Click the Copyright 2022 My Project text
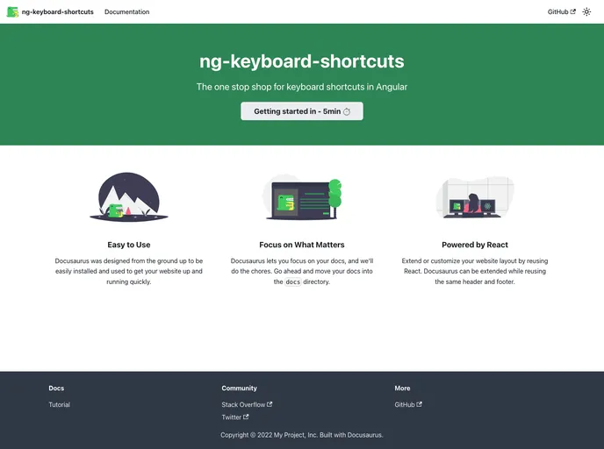Image resolution: width=604 pixels, height=449 pixels. point(302,435)
